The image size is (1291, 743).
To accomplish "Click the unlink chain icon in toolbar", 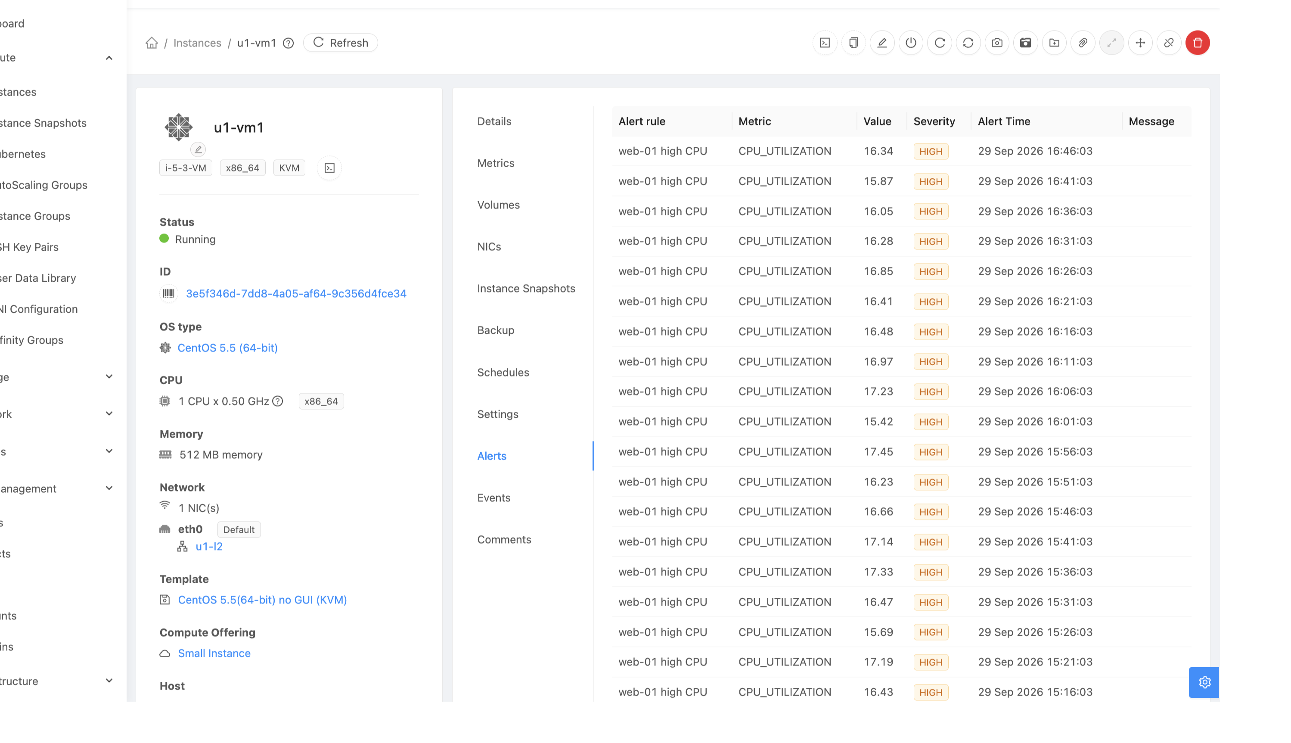I will tap(1169, 43).
